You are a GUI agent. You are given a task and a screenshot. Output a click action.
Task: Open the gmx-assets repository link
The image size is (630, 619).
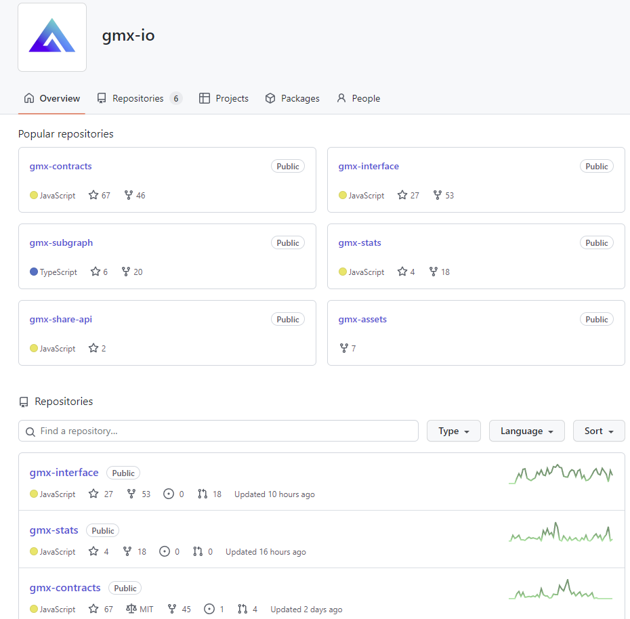point(362,320)
